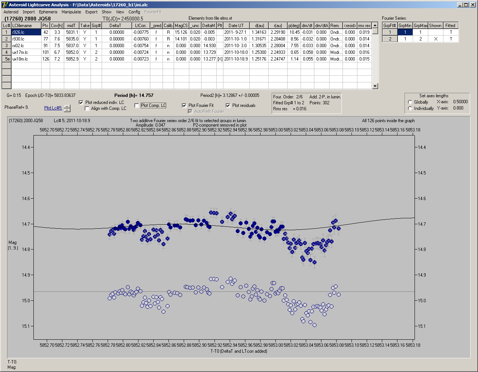Toggle Plot reduced indiv. LC checkbox
Viewport: 478px width, 372px height.
81,102
